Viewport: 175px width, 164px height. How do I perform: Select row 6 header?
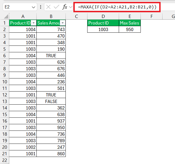pos(4,56)
